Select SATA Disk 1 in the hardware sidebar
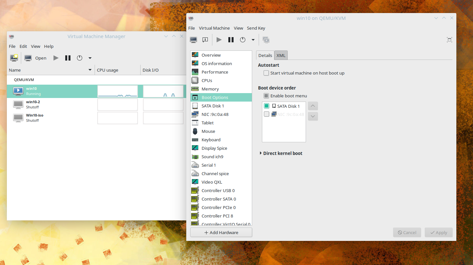 coord(221,106)
